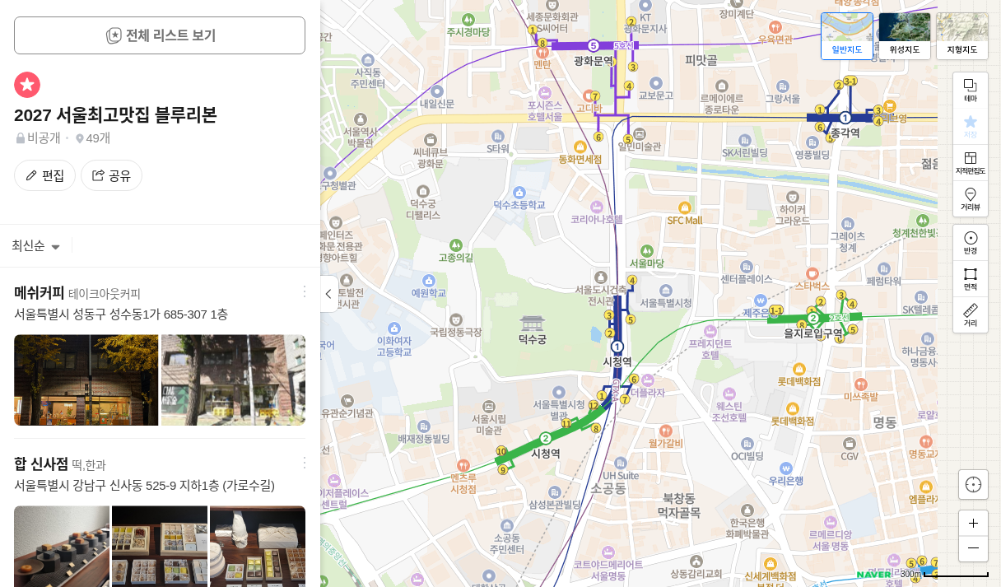Viewport: 1001px width, 587px height.
Task: Click the 저장 star map tool
Action: (971, 127)
